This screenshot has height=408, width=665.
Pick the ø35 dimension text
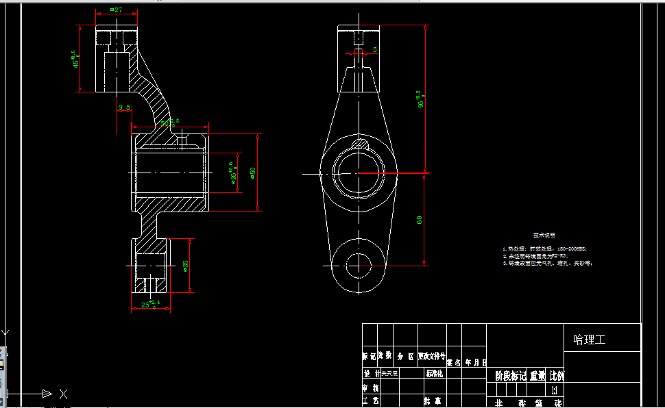click(x=185, y=266)
